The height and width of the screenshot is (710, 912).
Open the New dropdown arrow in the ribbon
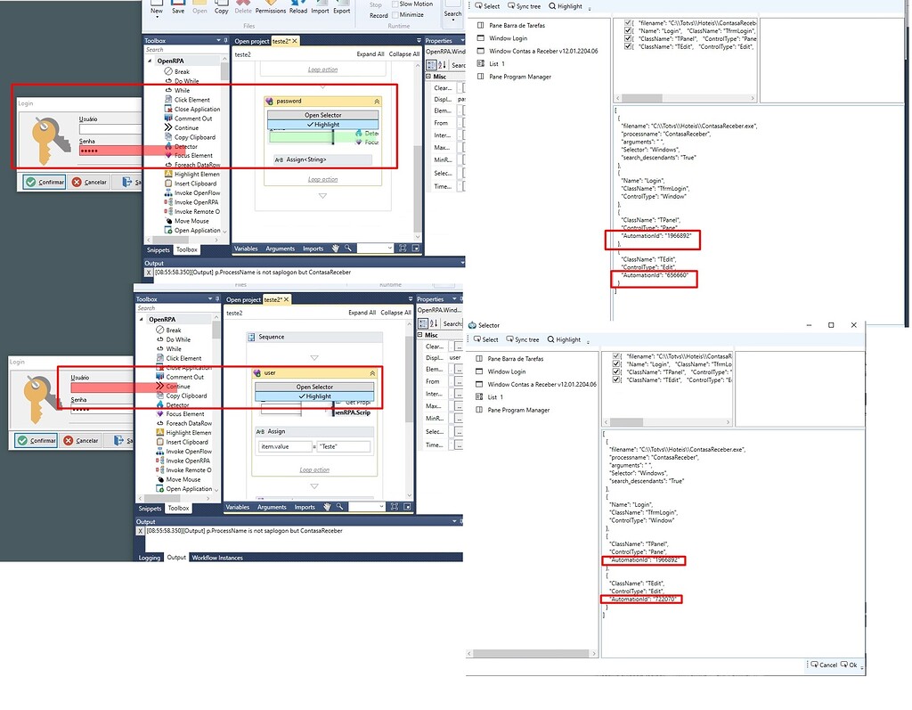[157, 16]
